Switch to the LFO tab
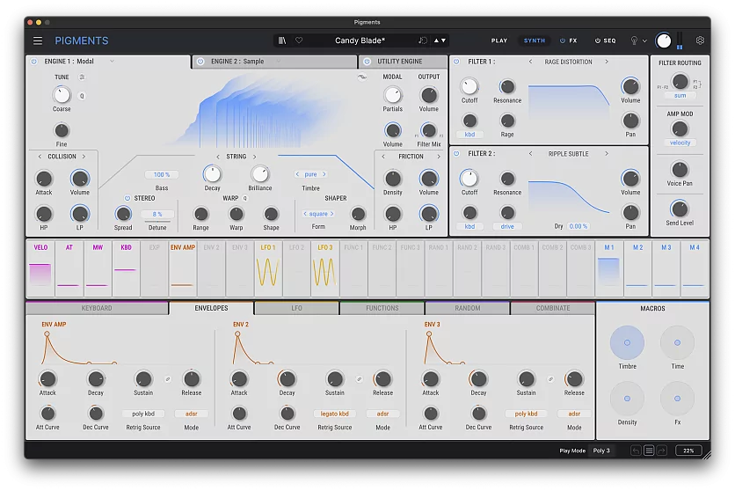Screen dimensions: 735x491 [x=296, y=308]
